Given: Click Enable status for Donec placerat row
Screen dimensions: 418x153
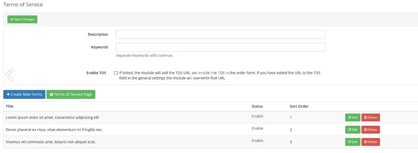Looking at the screenshot, I should [x=257, y=129].
